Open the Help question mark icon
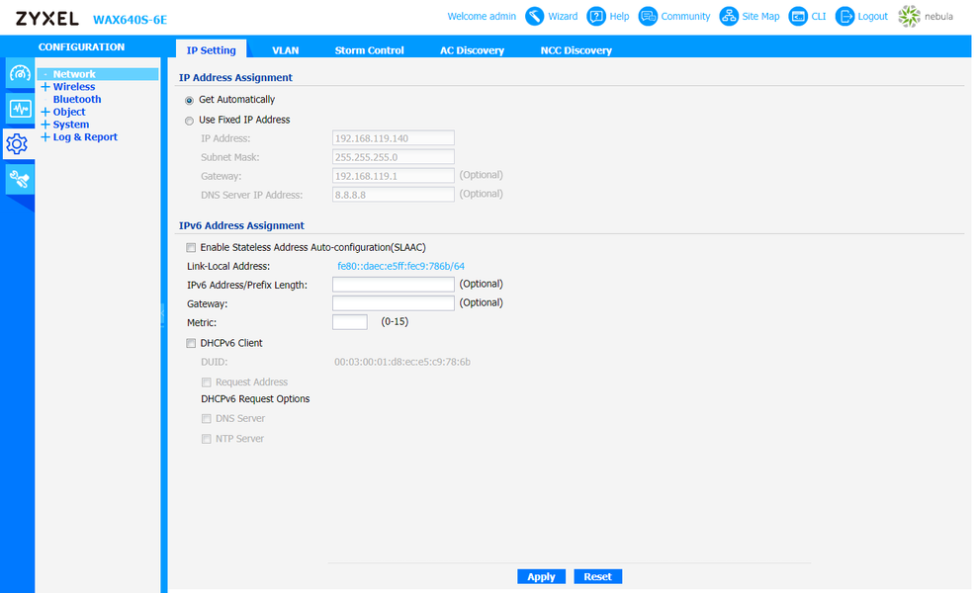This screenshot has width=975, height=593. [595, 16]
